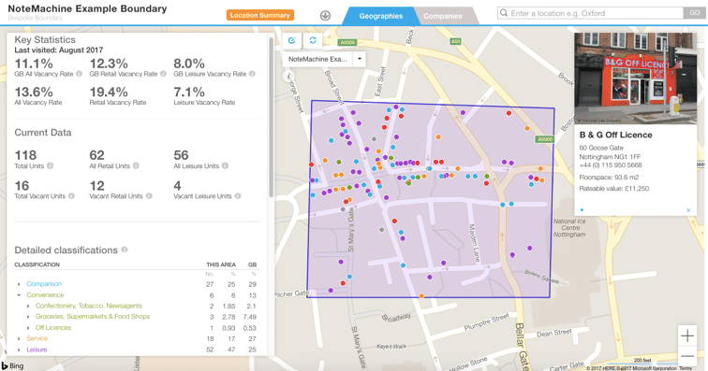Click the download arrow icon in header
Image resolution: width=708 pixels, height=371 pixels.
pos(325,16)
